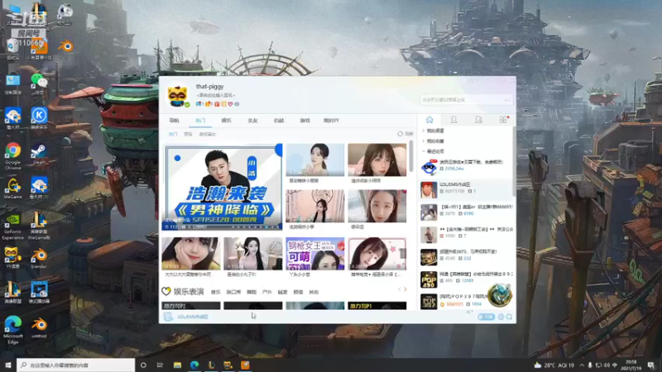This screenshot has width=662, height=372.
Task: Open the Blender desktop shortcut
Action: [x=39, y=258]
